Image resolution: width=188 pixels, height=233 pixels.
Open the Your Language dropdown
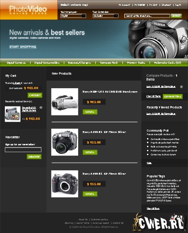pyautogui.click(x=73, y=16)
